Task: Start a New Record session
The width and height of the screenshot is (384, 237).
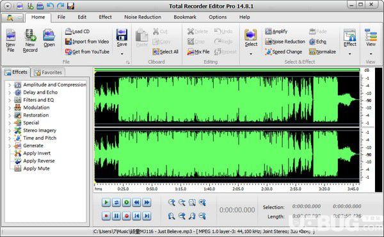Action: click(x=30, y=40)
